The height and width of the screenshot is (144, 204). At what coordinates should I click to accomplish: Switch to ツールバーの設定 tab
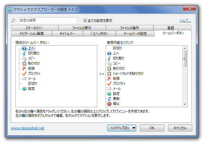(135, 34)
